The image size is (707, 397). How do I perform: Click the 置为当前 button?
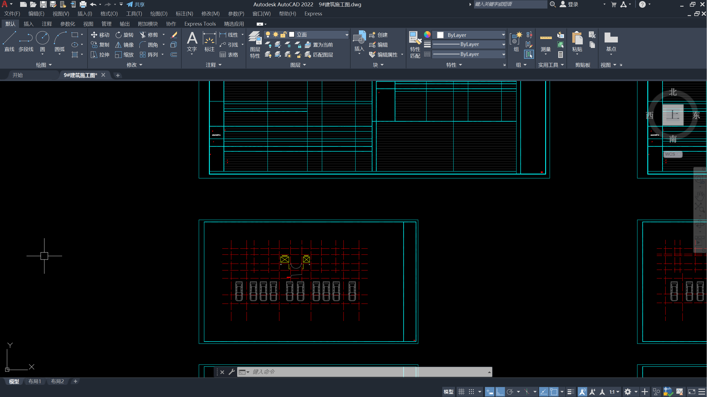coord(319,45)
